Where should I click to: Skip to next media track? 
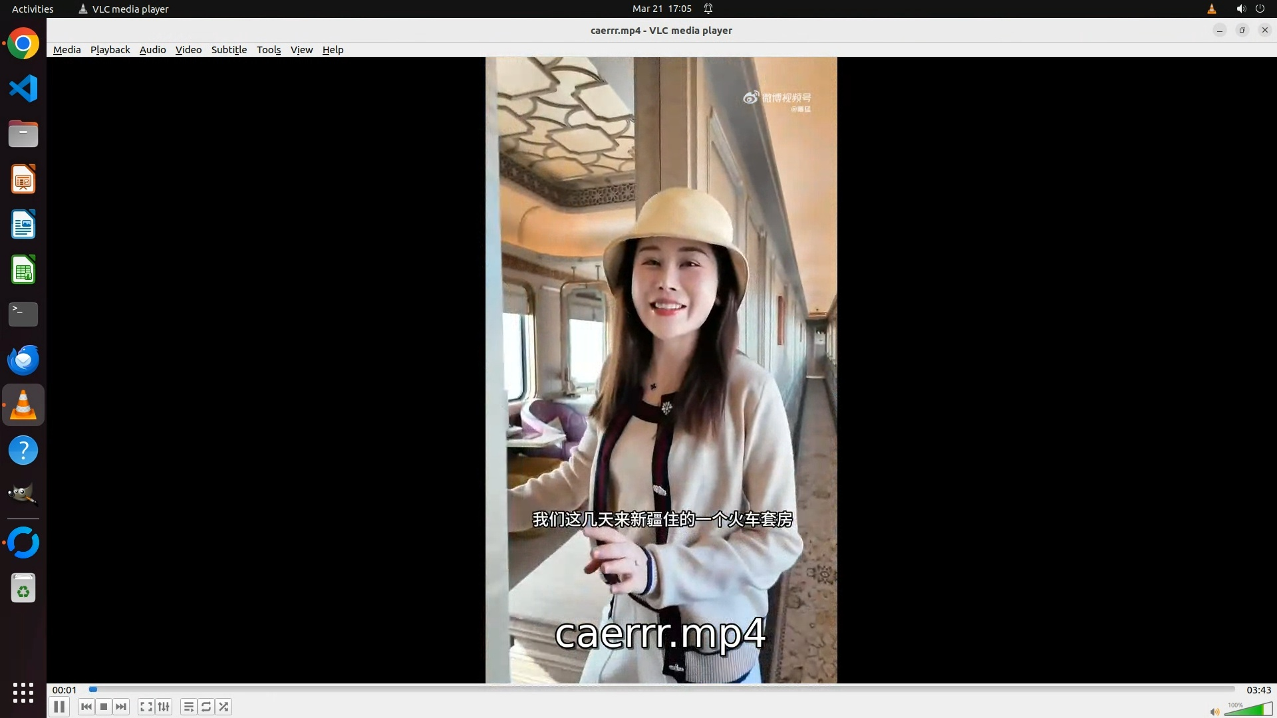121,707
